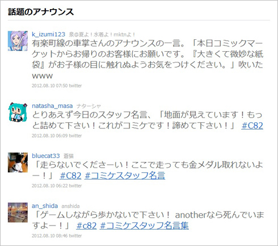Click the 2012.08.10 06:22 twitter timestamp
This screenshot has height=246, width=278.
click(57, 186)
